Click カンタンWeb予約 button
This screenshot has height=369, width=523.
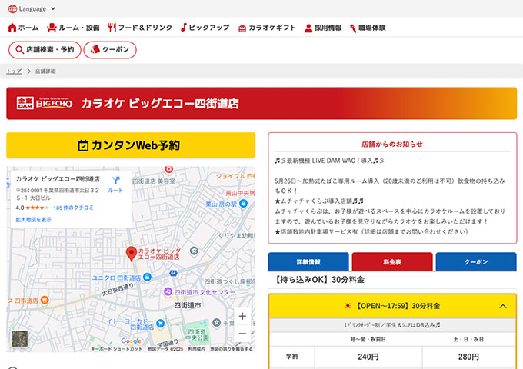pos(131,145)
